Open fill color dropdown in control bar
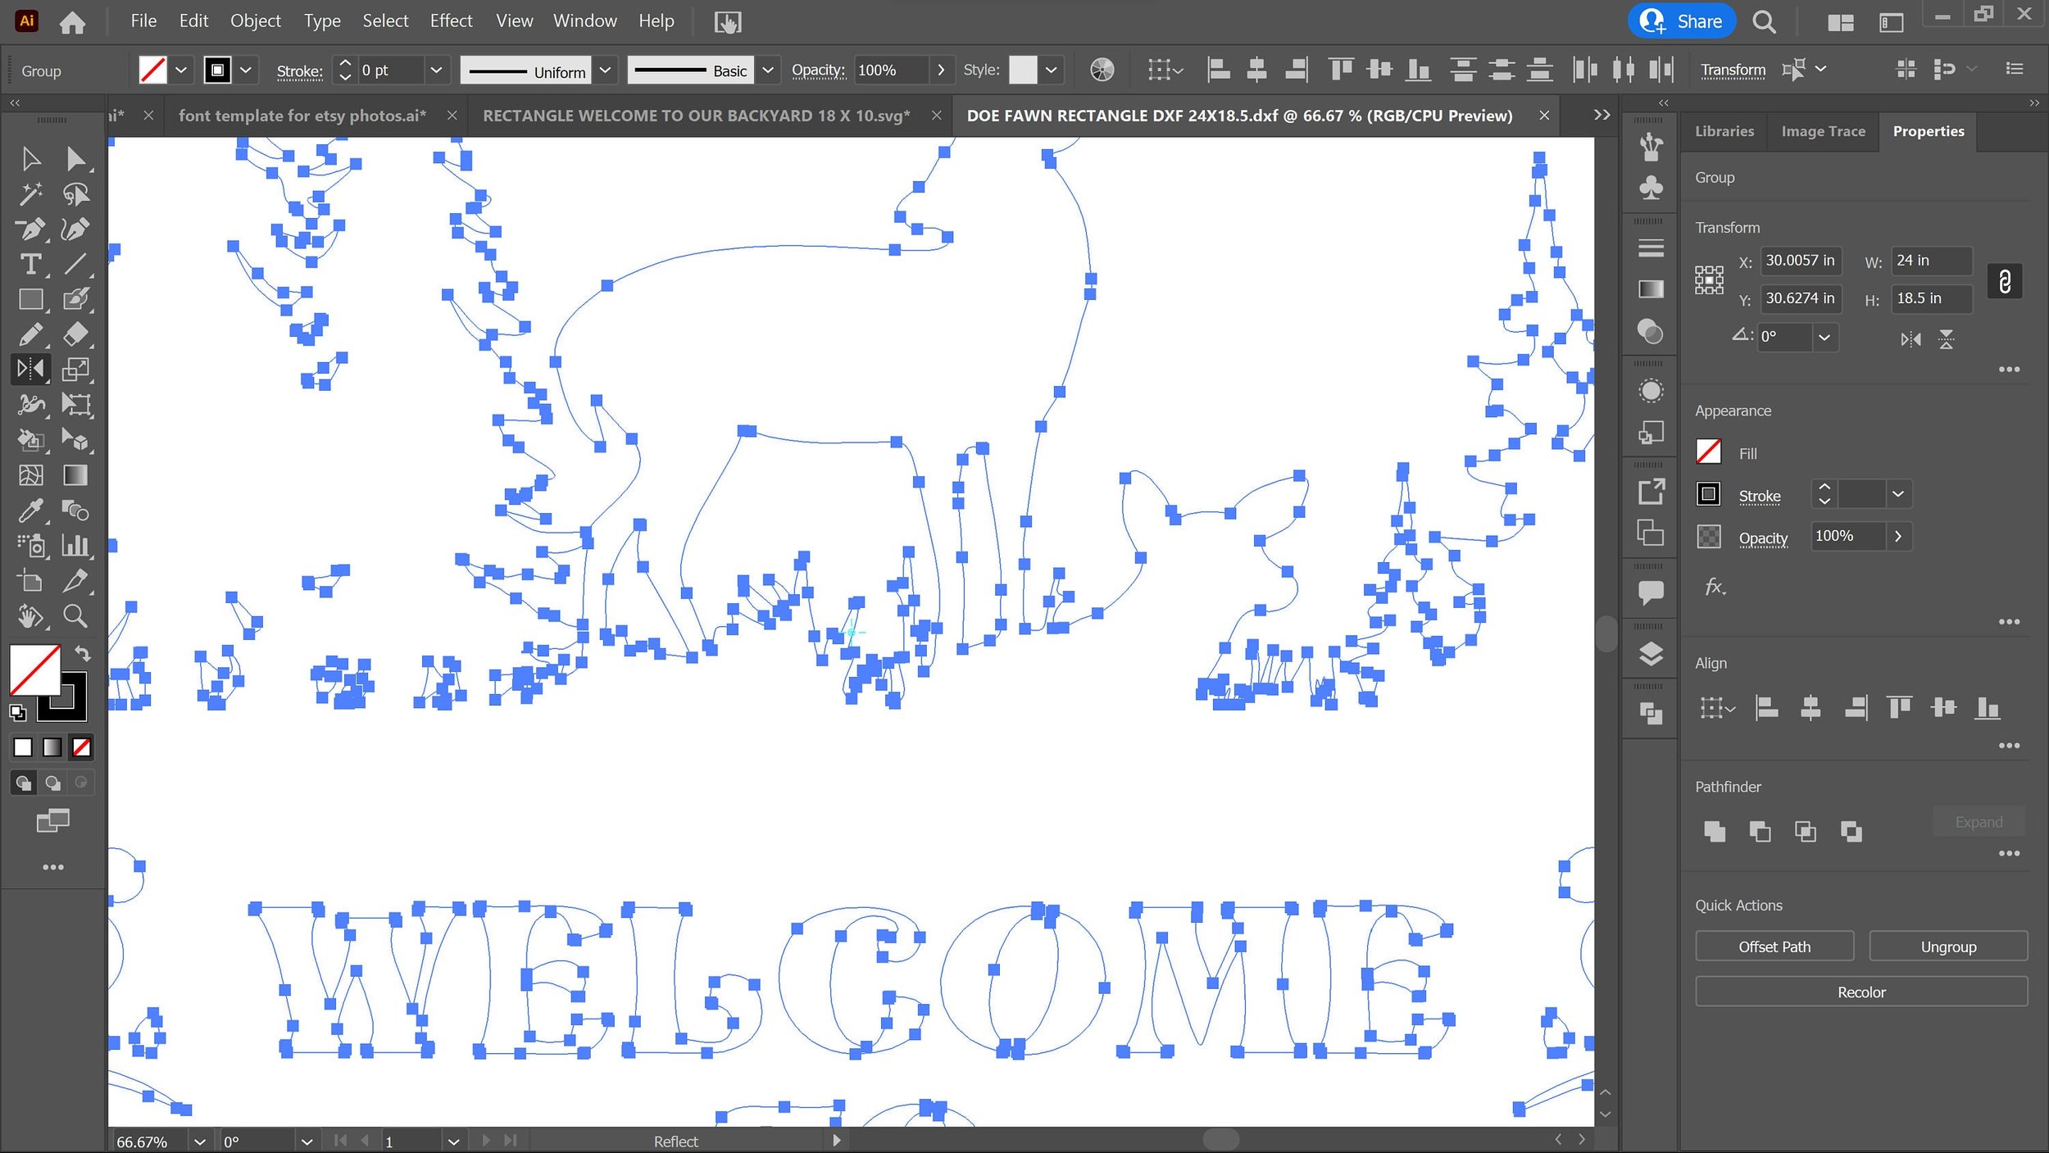The height and width of the screenshot is (1153, 2049). 181,70
